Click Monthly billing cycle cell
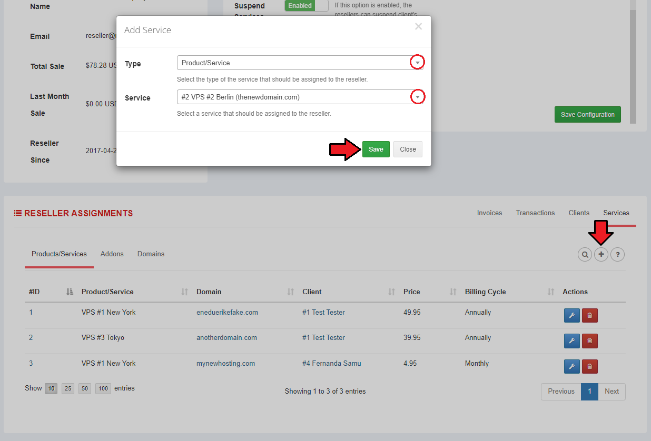The image size is (651, 441). pyautogui.click(x=477, y=363)
